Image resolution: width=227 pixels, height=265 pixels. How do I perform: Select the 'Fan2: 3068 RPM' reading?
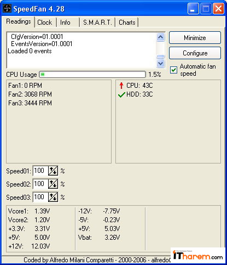[x=30, y=94]
